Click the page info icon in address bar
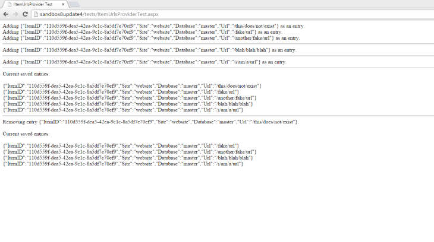This screenshot has height=242, width=434. pos(36,14)
